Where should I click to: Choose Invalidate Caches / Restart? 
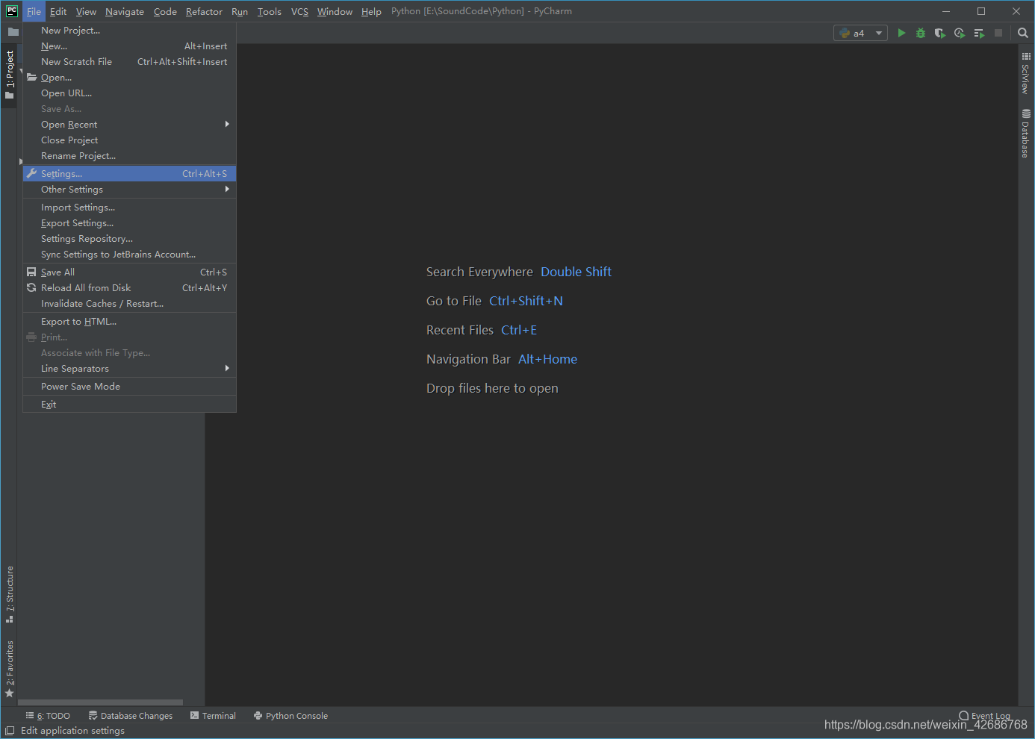click(x=129, y=304)
